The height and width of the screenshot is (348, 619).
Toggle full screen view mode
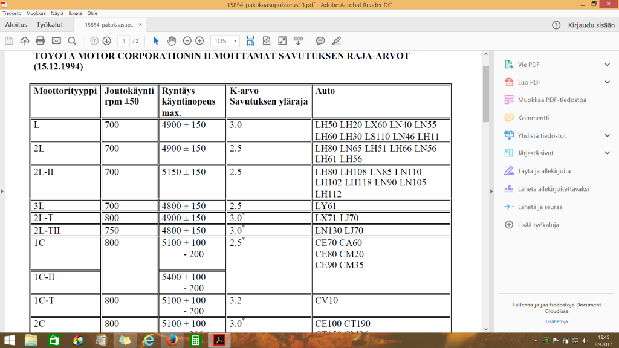click(282, 41)
